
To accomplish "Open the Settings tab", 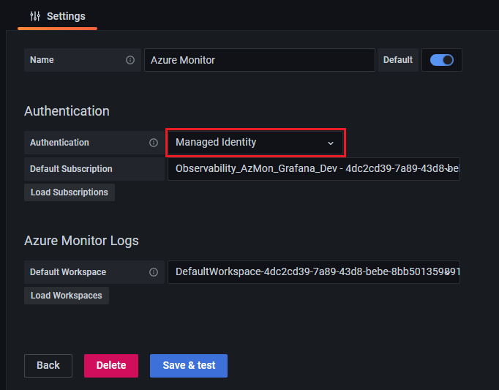I will 58,16.
